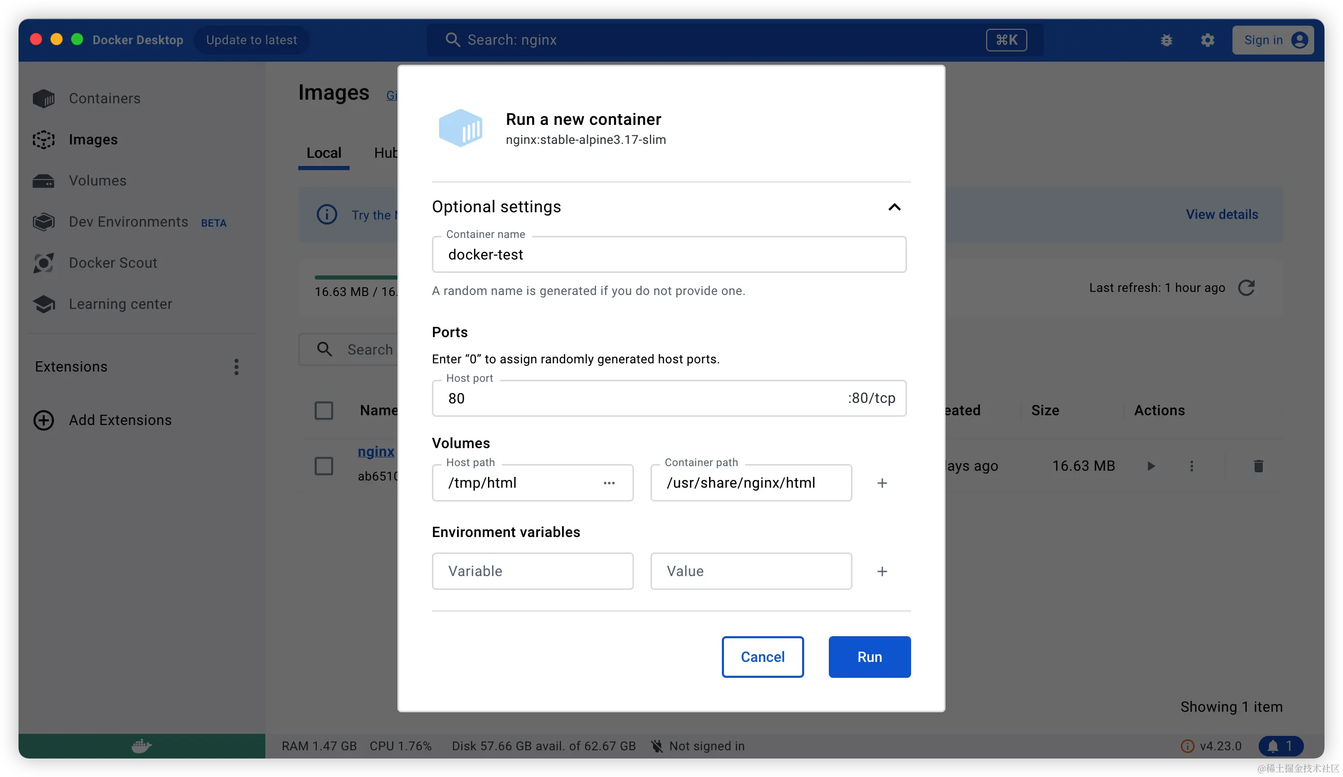Open Containers in the sidebar
The width and height of the screenshot is (1343, 777).
click(x=104, y=99)
